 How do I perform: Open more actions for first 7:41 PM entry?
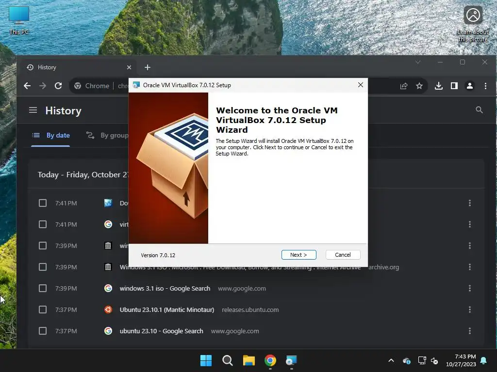(470, 203)
